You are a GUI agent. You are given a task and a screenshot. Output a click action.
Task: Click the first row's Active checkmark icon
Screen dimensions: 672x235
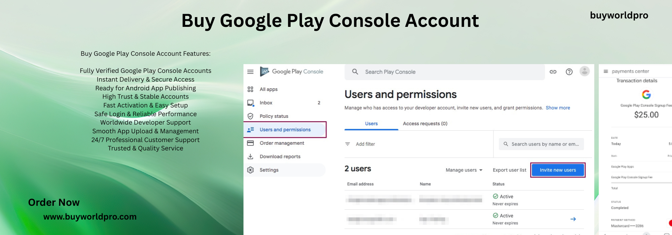tap(495, 196)
